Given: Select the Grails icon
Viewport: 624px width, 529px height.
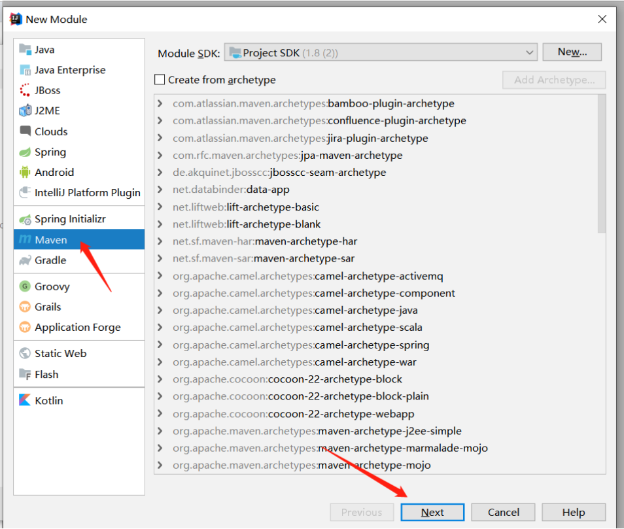Looking at the screenshot, I should (x=25, y=307).
